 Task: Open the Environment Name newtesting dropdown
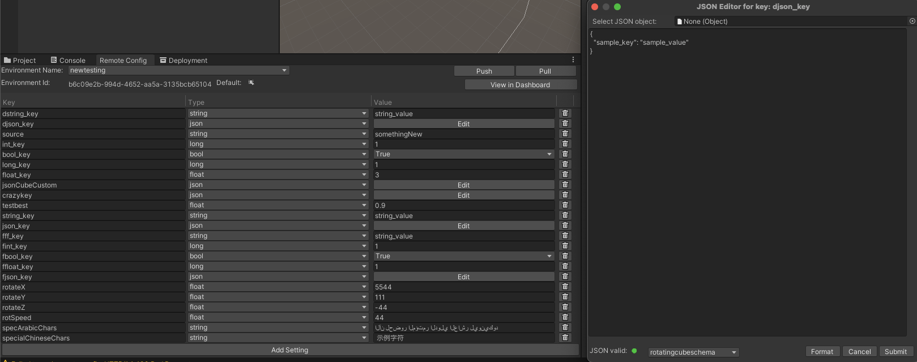[x=178, y=70]
